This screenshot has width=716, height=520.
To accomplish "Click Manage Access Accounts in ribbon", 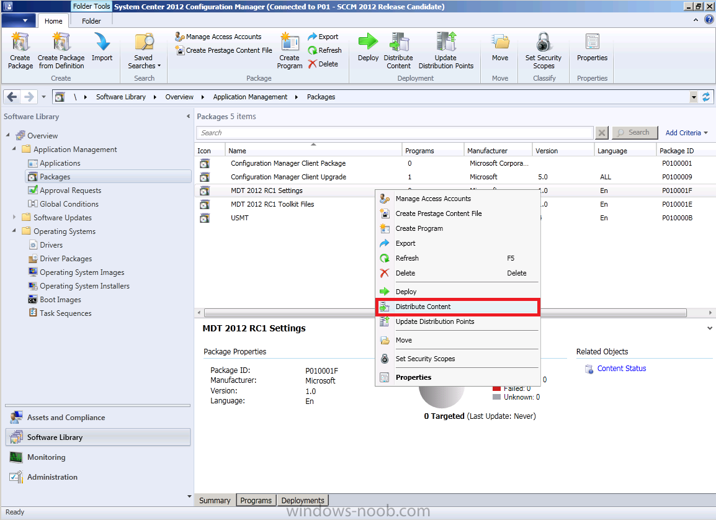I will 218,37.
